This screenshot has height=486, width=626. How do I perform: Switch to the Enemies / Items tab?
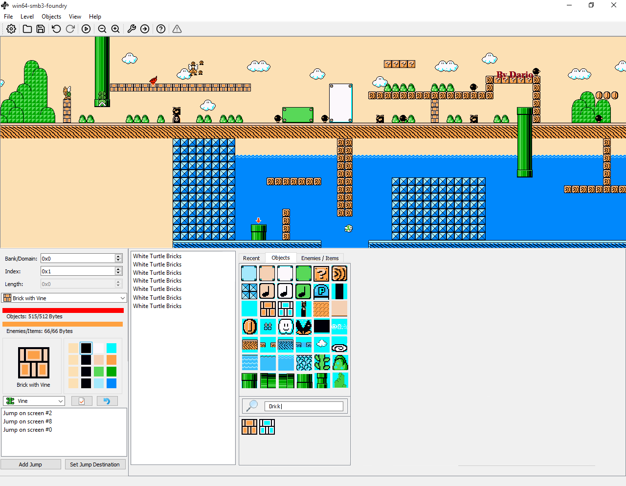point(320,258)
